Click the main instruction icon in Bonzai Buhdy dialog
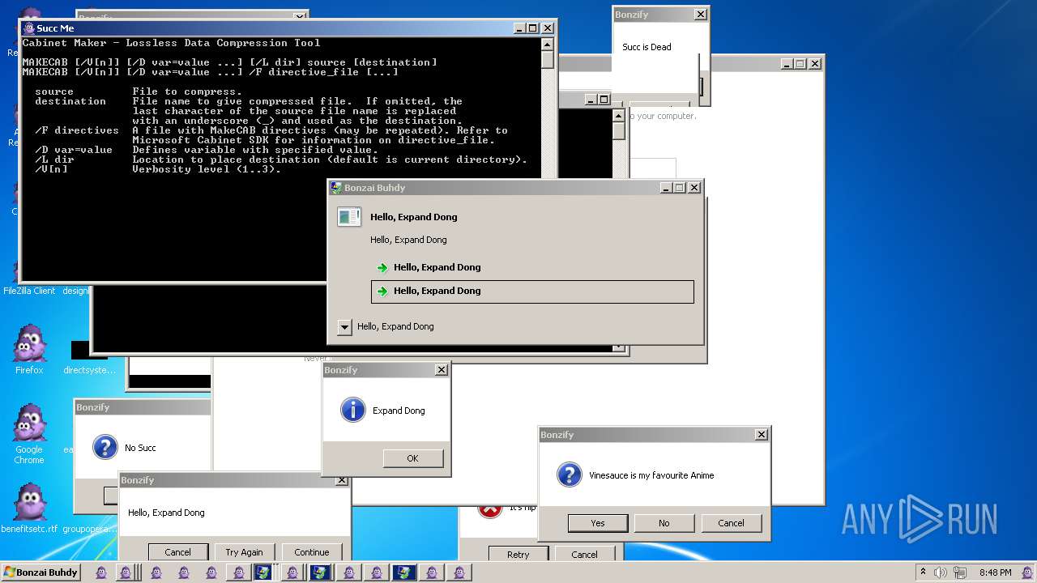Viewport: 1037px width, 583px height. click(349, 217)
